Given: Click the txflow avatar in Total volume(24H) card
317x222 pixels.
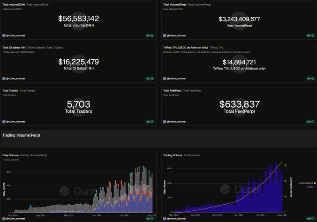Looking at the screenshot, I should tap(4, 35).
